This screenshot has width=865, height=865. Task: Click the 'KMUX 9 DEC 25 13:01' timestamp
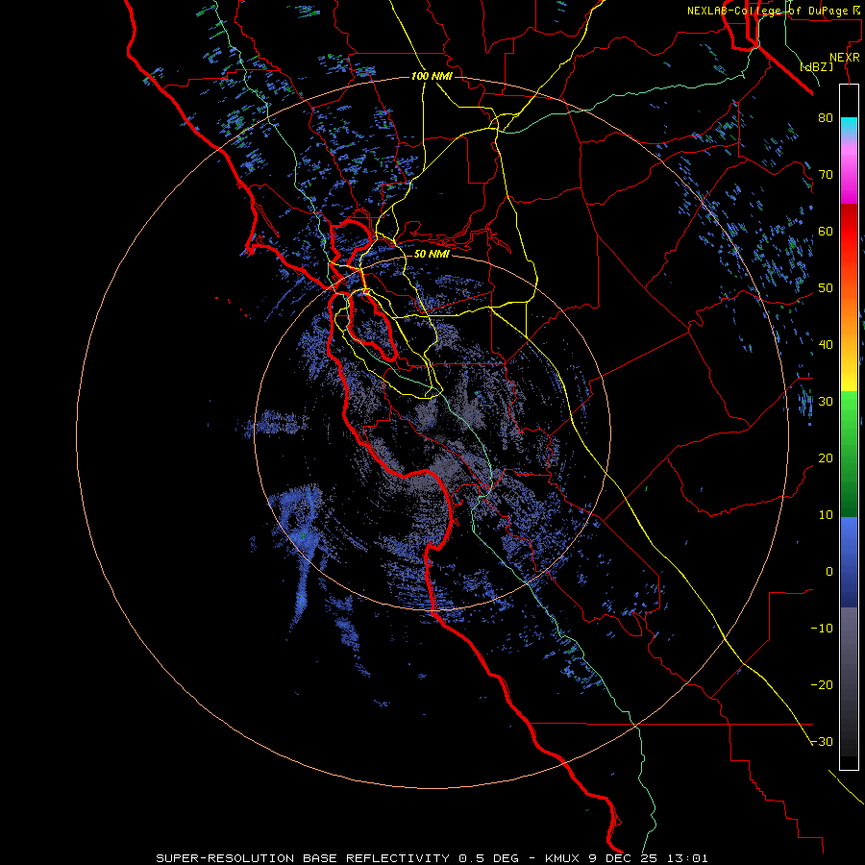tap(626, 858)
